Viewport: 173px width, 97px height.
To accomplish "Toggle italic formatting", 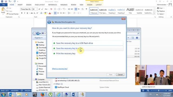I will click(x=25, y=13).
